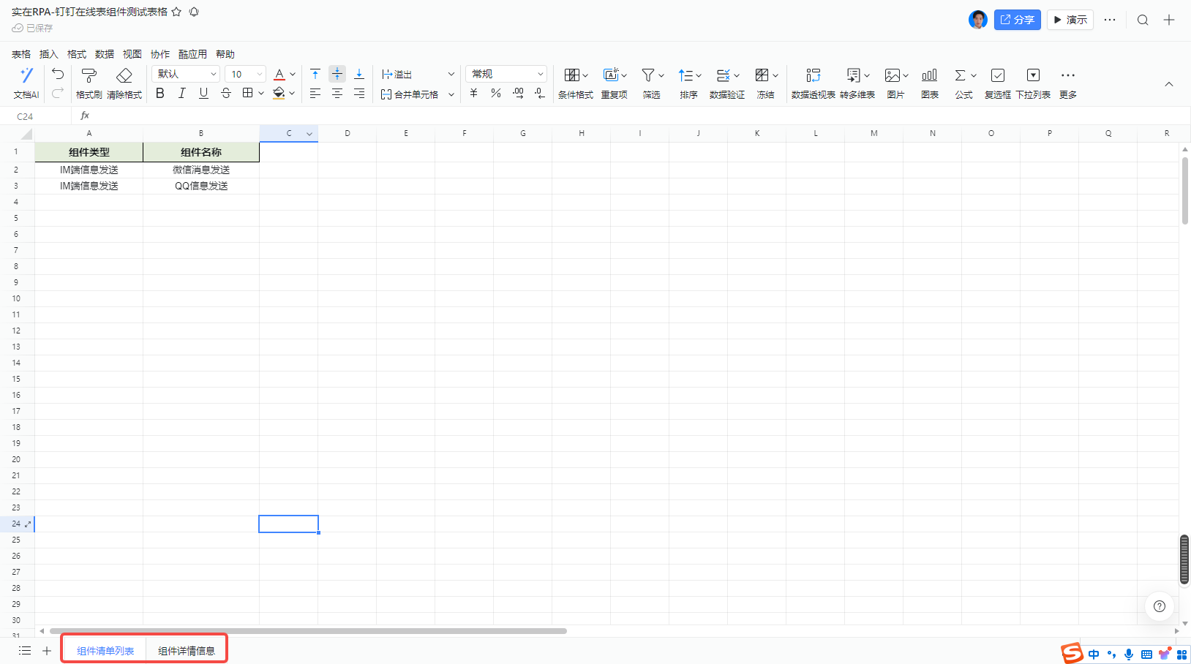Toggle bold formatting
The image size is (1191, 664).
160,93
